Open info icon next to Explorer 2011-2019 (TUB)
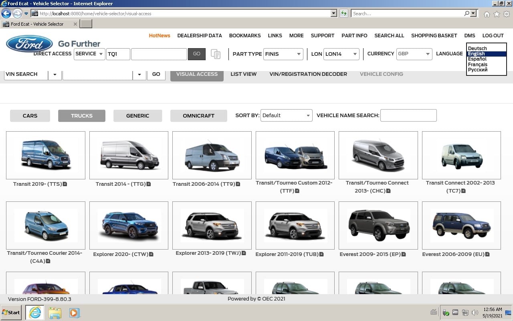The width and height of the screenshot is (513, 321). tap(321, 254)
